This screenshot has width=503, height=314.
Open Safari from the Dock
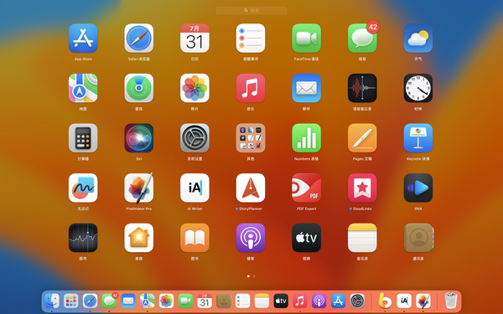(90, 301)
